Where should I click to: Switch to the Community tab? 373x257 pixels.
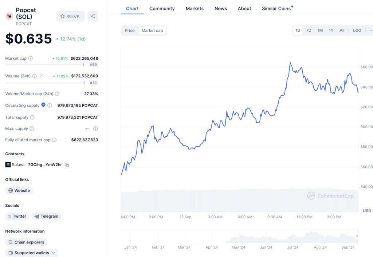coord(162,9)
